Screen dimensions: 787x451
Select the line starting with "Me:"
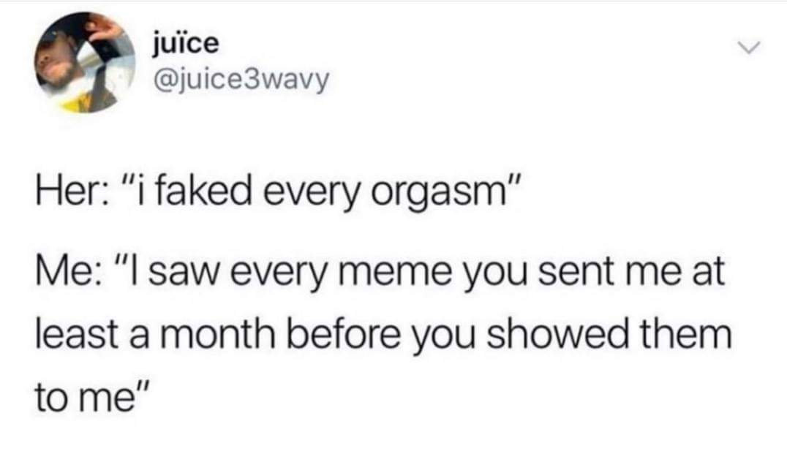click(380, 273)
